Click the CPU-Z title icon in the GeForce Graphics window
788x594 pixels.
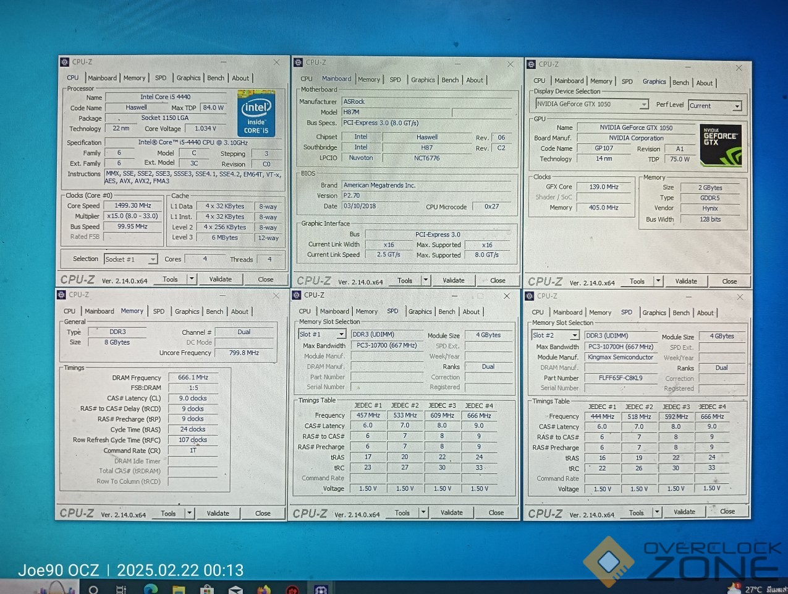point(531,64)
